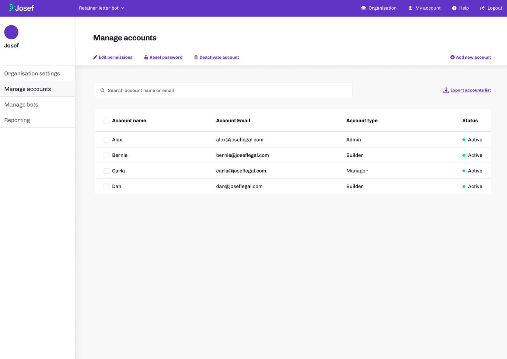
Task: Select Carla's row checkbox
Action: (106, 171)
